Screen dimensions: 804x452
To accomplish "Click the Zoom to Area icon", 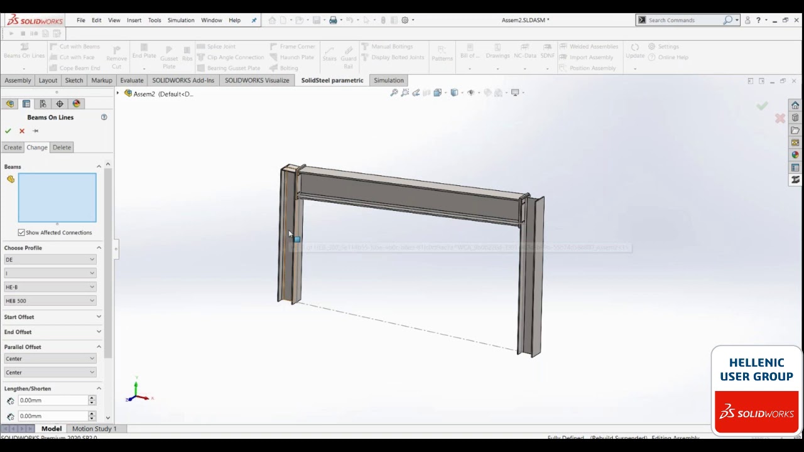I will pyautogui.click(x=405, y=92).
